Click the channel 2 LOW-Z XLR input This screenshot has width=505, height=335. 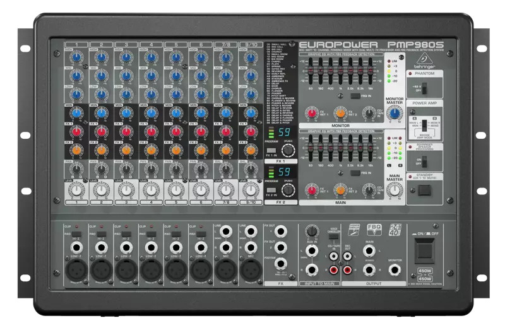pyautogui.click(x=101, y=269)
